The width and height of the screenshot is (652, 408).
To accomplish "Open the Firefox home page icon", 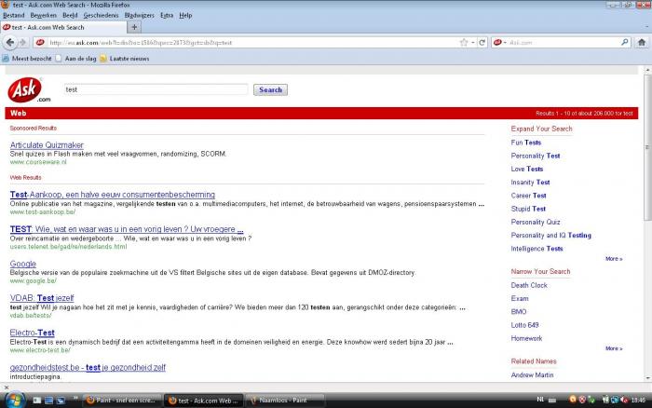I will click(642, 43).
